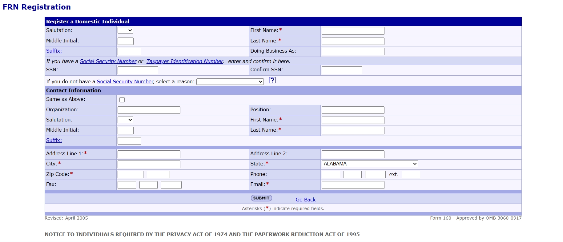Focus the Position field
563x242 pixels.
click(x=353, y=110)
